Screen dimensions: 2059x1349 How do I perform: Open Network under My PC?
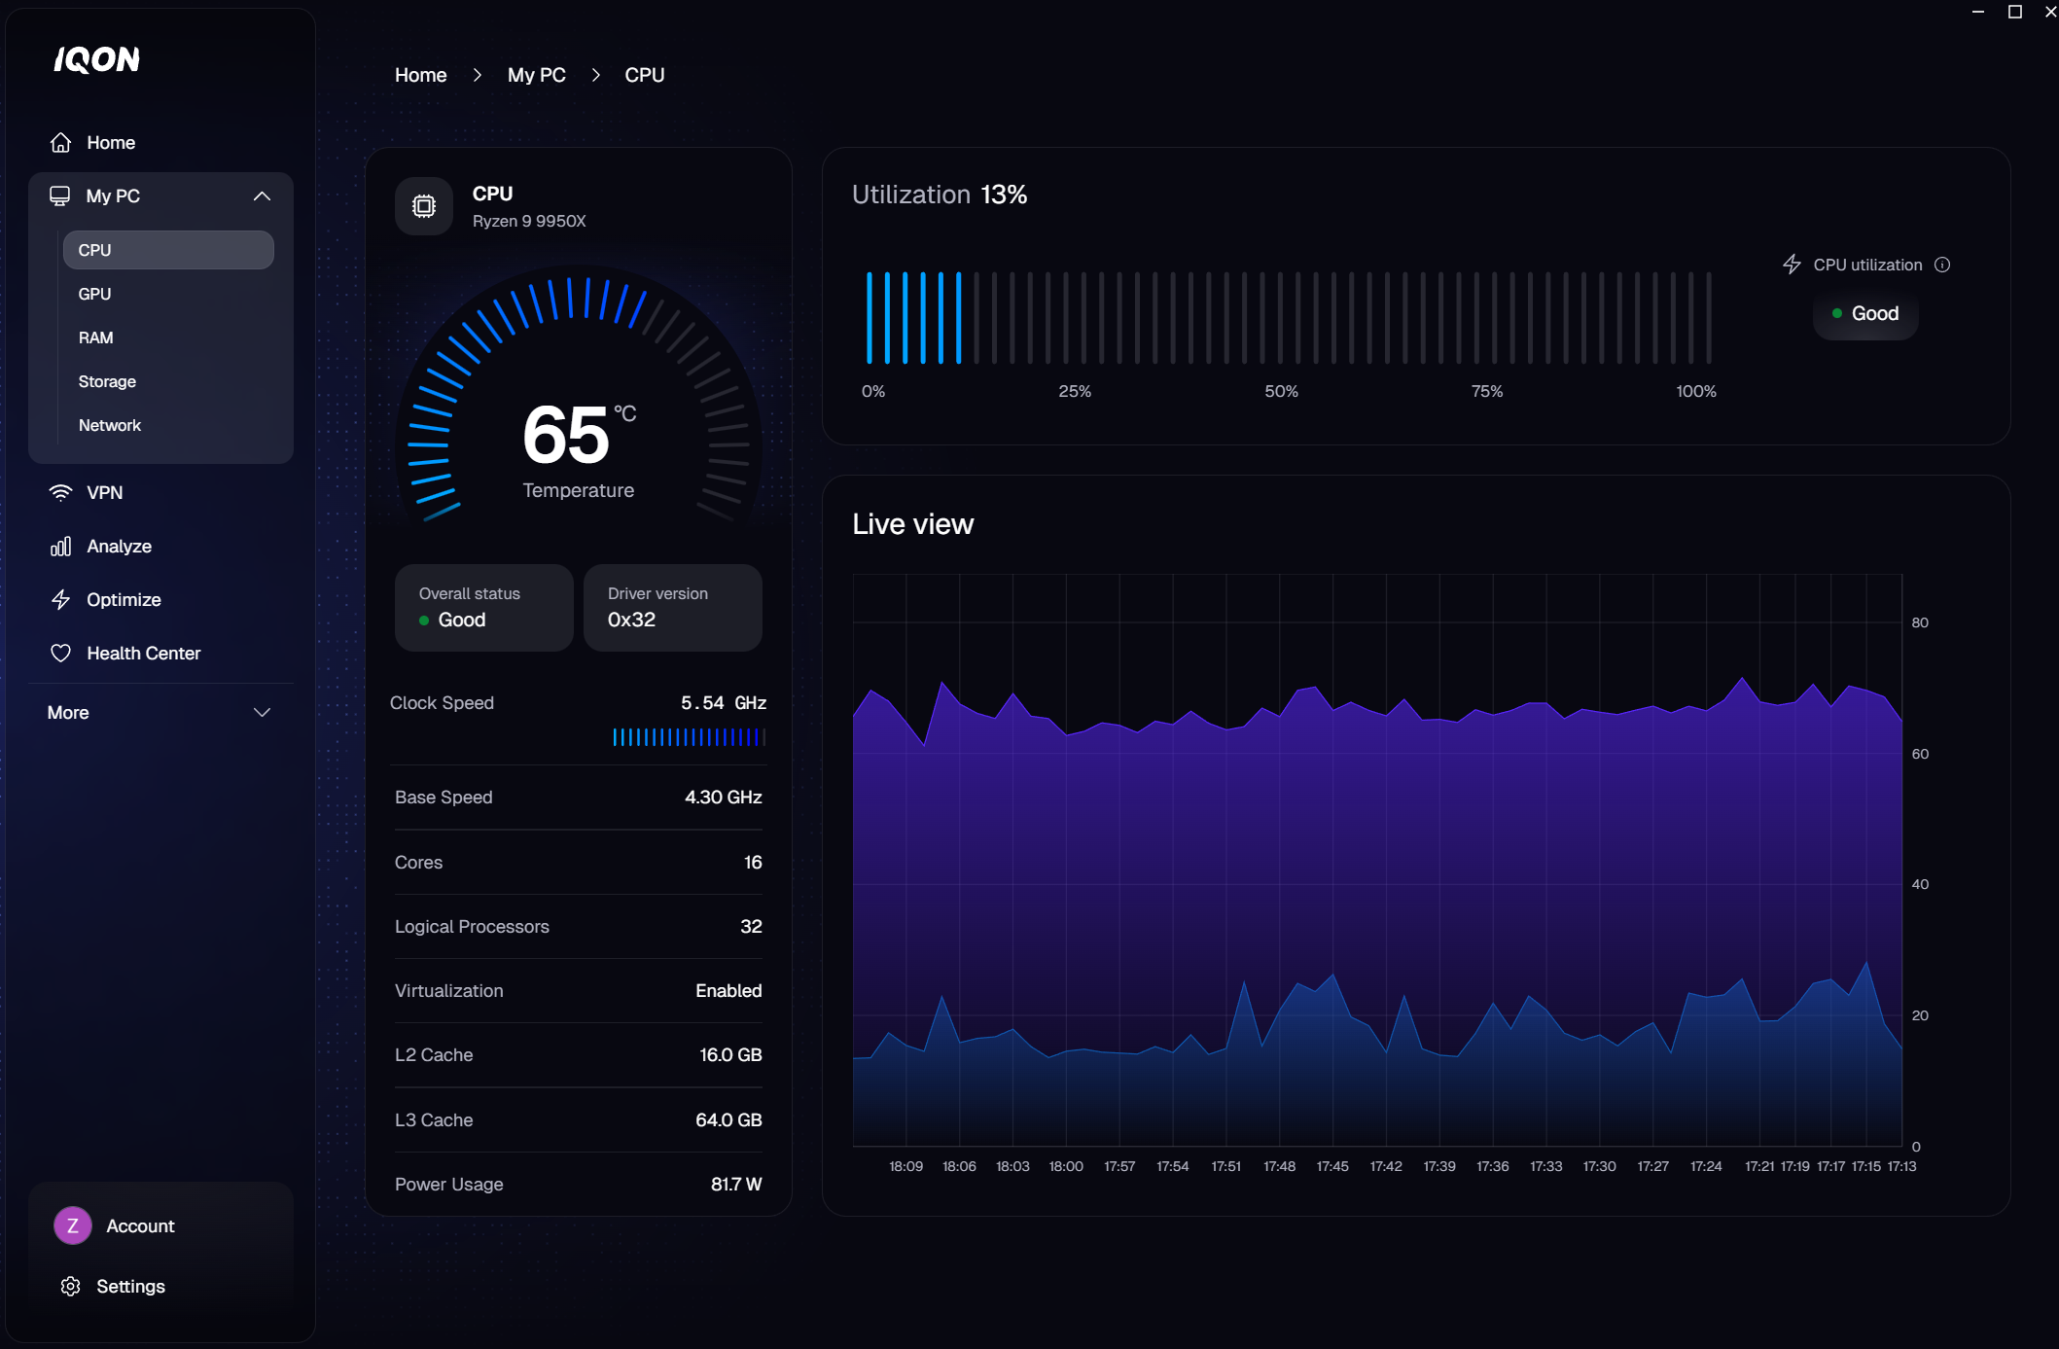(110, 425)
